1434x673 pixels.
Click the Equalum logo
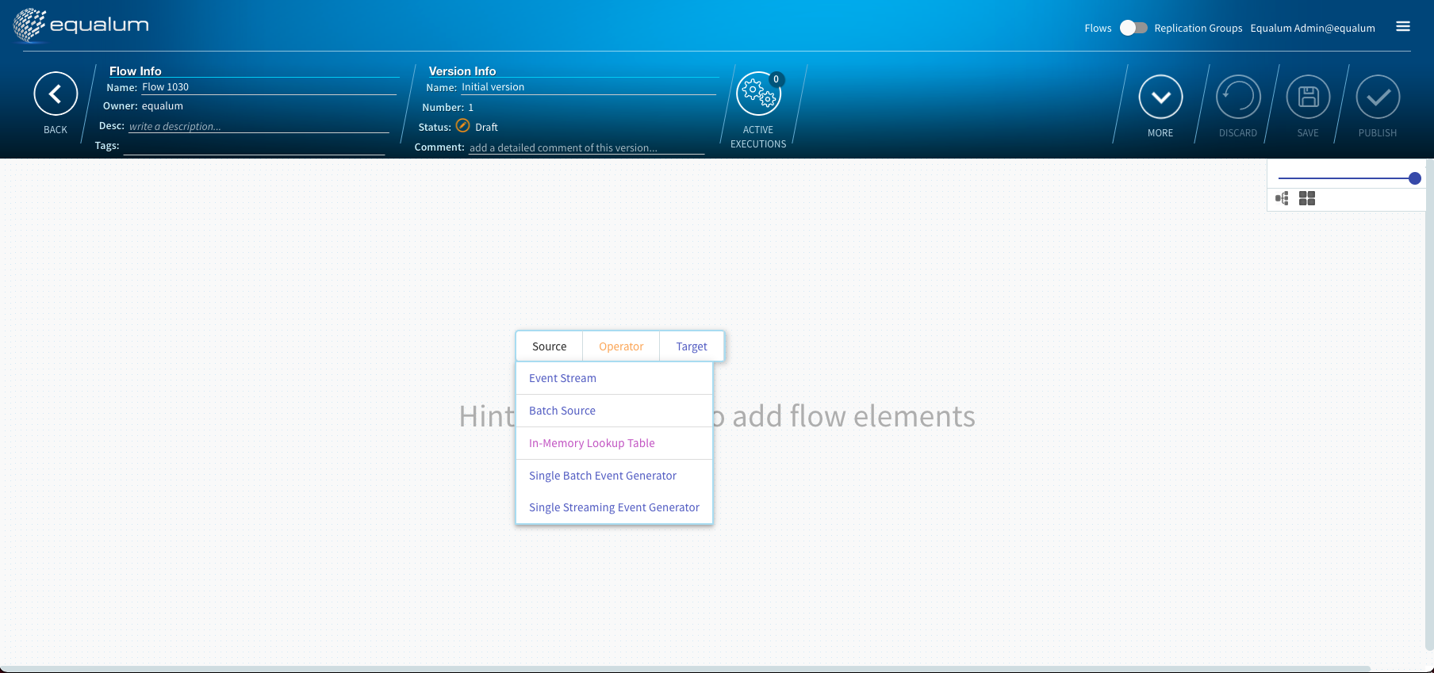click(81, 25)
